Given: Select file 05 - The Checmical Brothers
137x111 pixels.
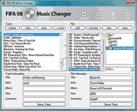Looking at the screenshot, I should pyautogui.click(x=85, y=43).
